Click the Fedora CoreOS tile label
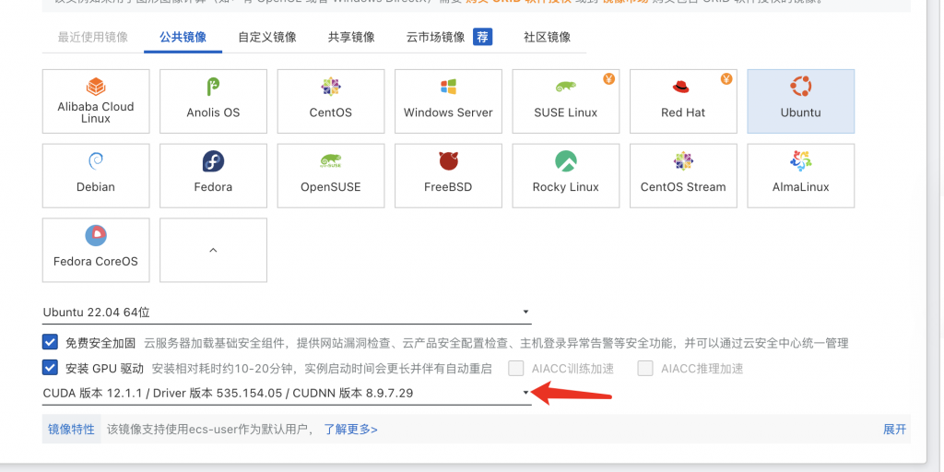The image size is (944, 472). [x=96, y=261]
